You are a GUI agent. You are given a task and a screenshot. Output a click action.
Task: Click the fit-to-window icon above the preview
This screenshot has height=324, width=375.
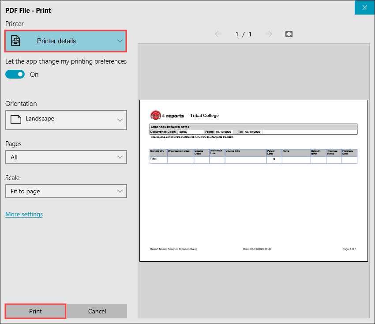(x=289, y=34)
